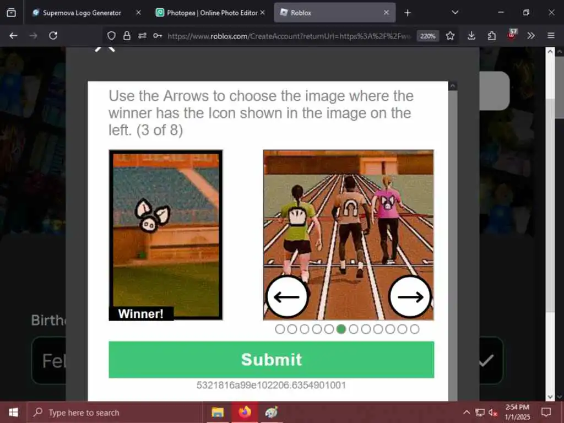564x423 pixels.
Task: Reload the current Roblox page
Action: tap(53, 36)
